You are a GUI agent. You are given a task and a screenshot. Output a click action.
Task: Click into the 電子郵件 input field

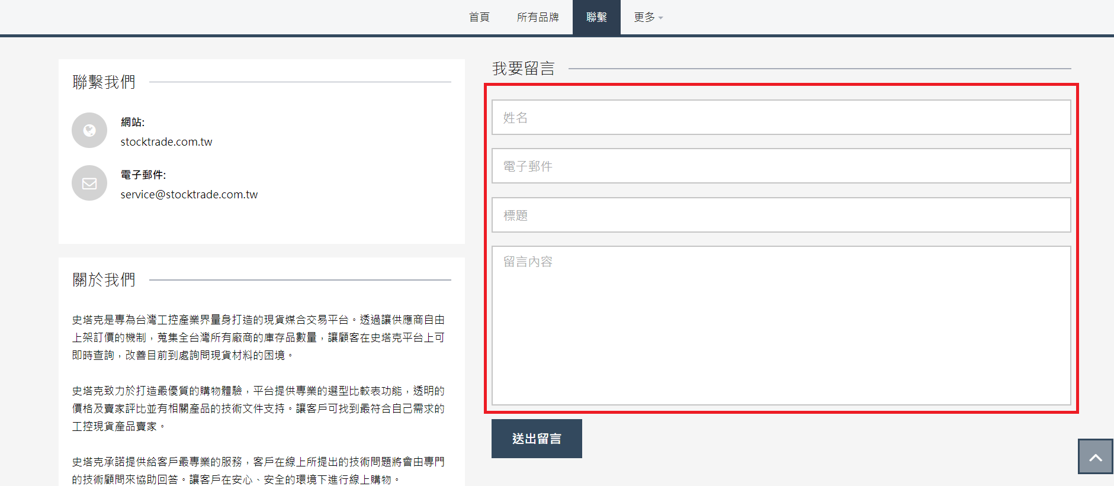781,166
